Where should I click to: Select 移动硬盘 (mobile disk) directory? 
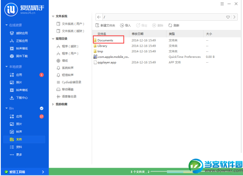point(65,89)
